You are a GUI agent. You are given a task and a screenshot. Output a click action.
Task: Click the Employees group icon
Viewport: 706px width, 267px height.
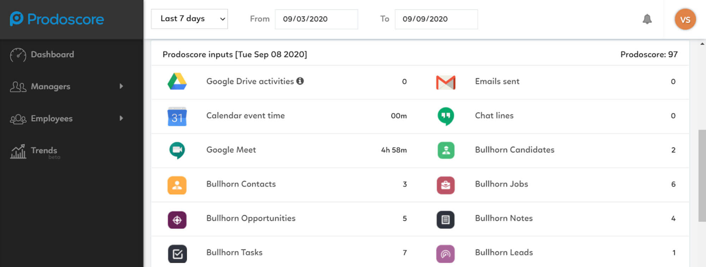coord(18,119)
